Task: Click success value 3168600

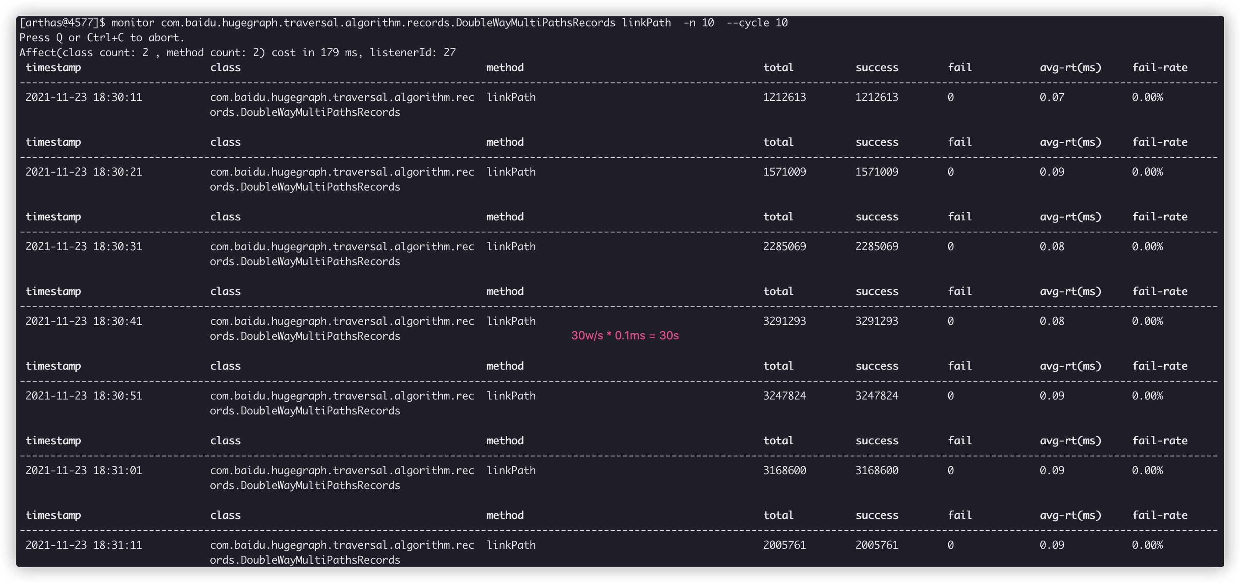Action: tap(877, 470)
